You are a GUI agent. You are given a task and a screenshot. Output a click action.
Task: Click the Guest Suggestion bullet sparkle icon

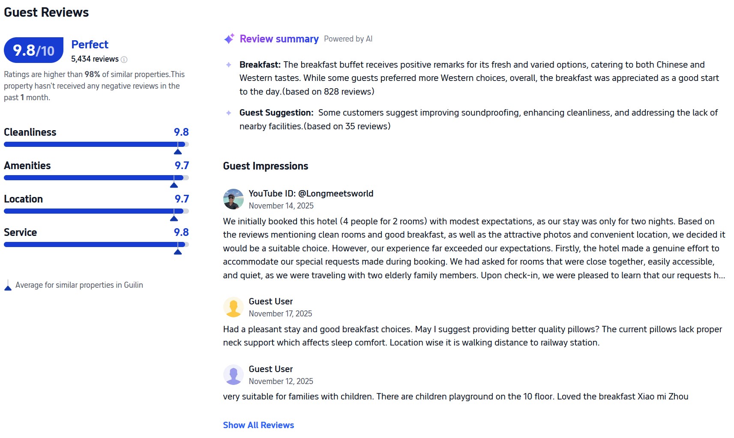(x=229, y=113)
